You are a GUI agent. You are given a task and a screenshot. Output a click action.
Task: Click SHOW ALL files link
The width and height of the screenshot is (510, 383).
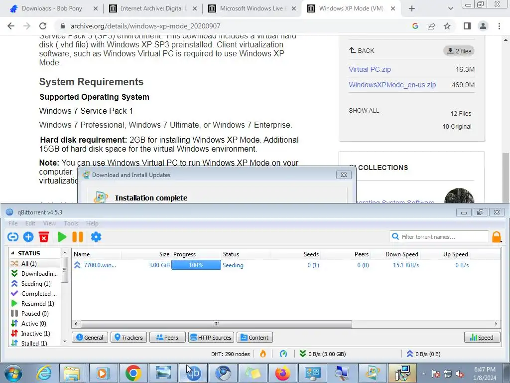[364, 110]
